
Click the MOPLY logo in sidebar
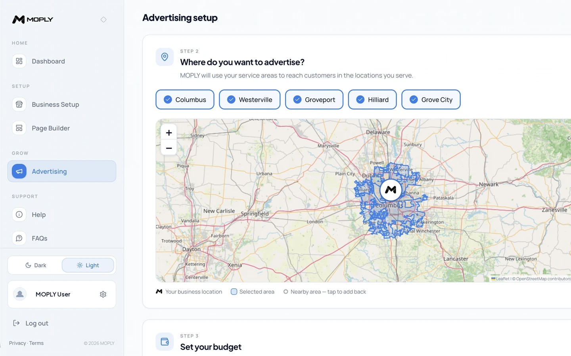coord(33,19)
